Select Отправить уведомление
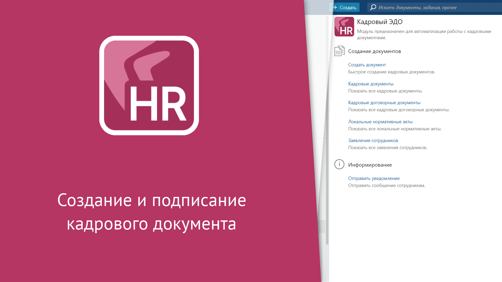502x282 pixels. (374, 178)
